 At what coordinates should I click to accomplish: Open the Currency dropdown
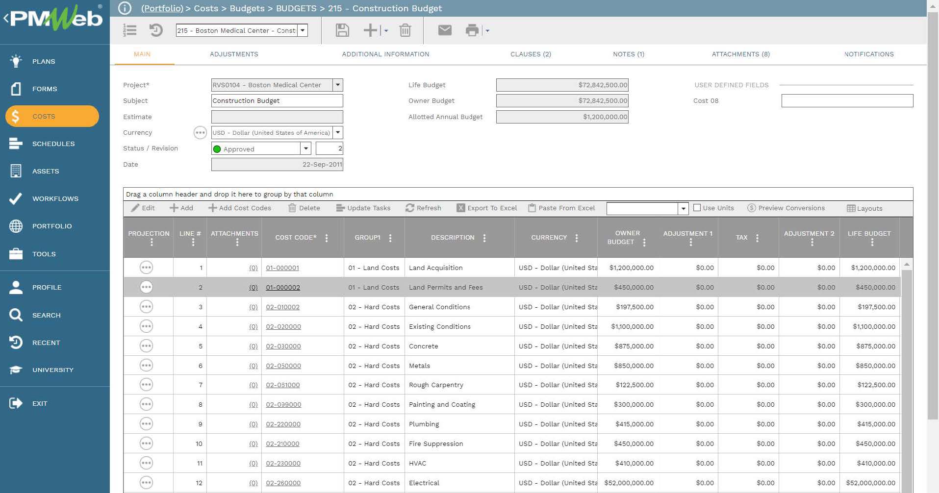(x=338, y=133)
